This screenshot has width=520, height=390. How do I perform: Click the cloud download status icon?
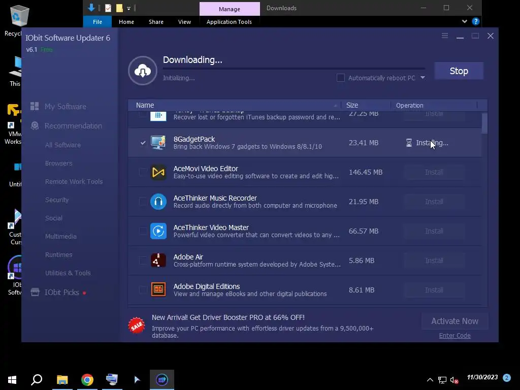click(143, 71)
